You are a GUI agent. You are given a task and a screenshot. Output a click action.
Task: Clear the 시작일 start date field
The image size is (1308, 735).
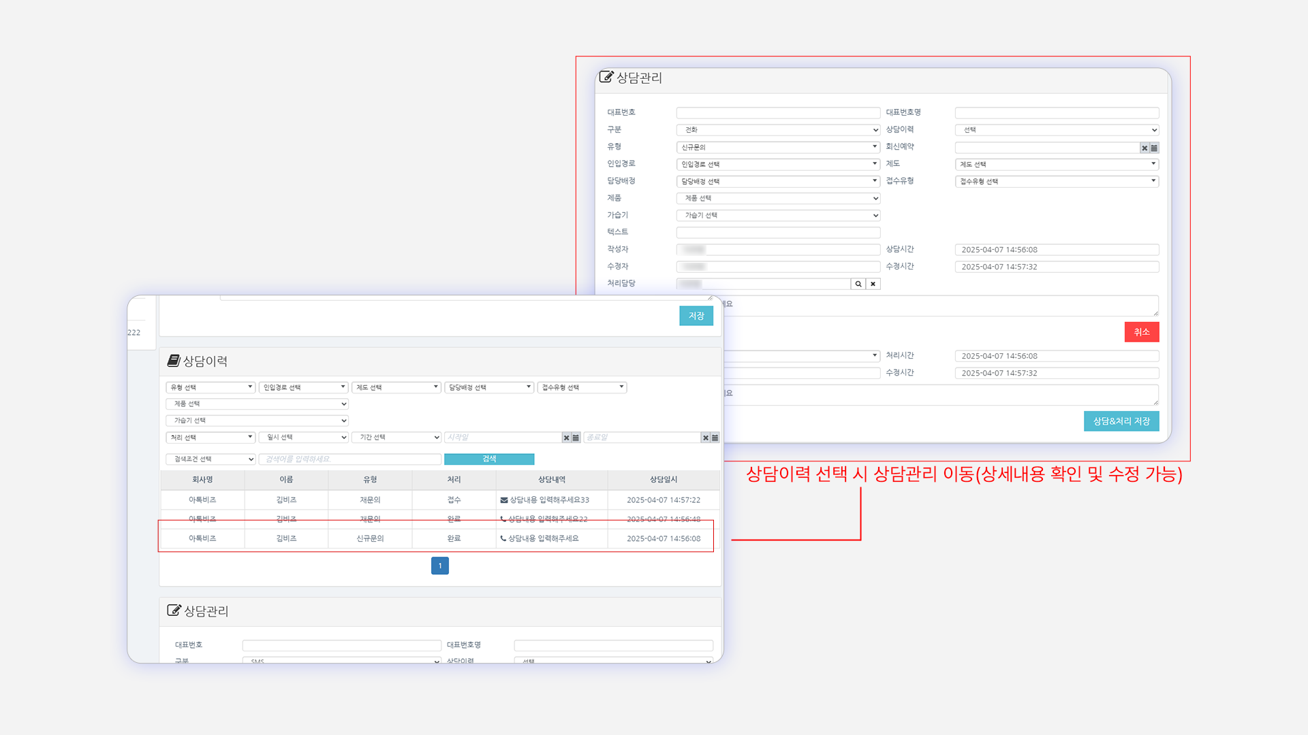pyautogui.click(x=566, y=438)
